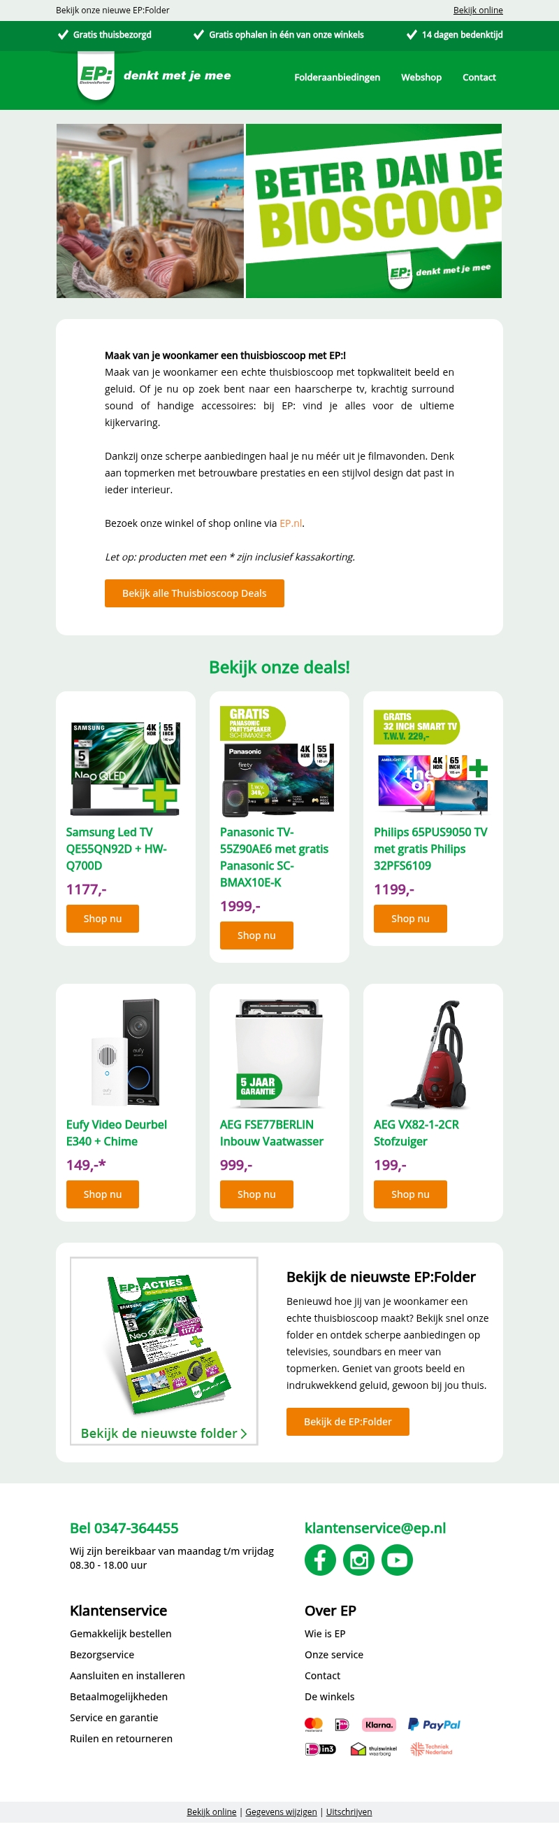The width and height of the screenshot is (559, 1836).
Task: Click the PayPal payment logo
Action: pos(434,1724)
